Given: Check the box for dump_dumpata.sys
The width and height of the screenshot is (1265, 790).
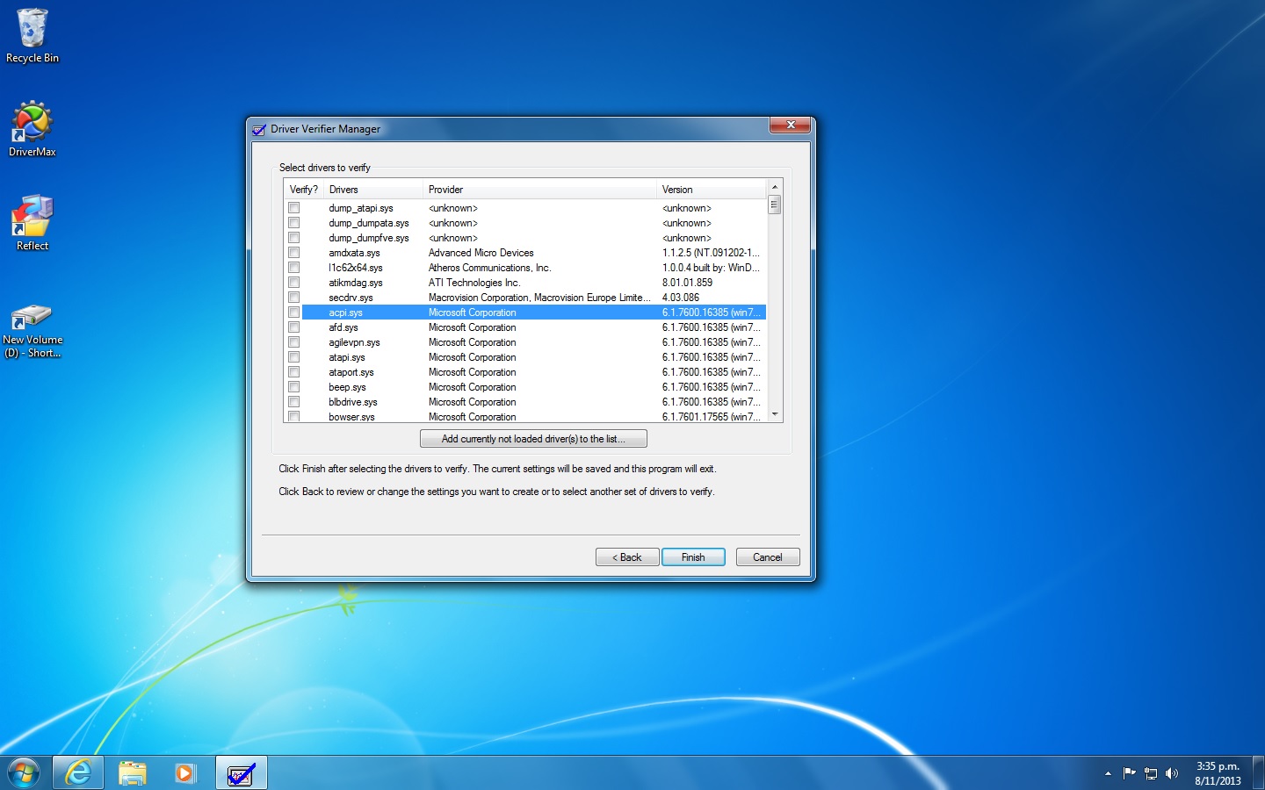Looking at the screenshot, I should [294, 223].
